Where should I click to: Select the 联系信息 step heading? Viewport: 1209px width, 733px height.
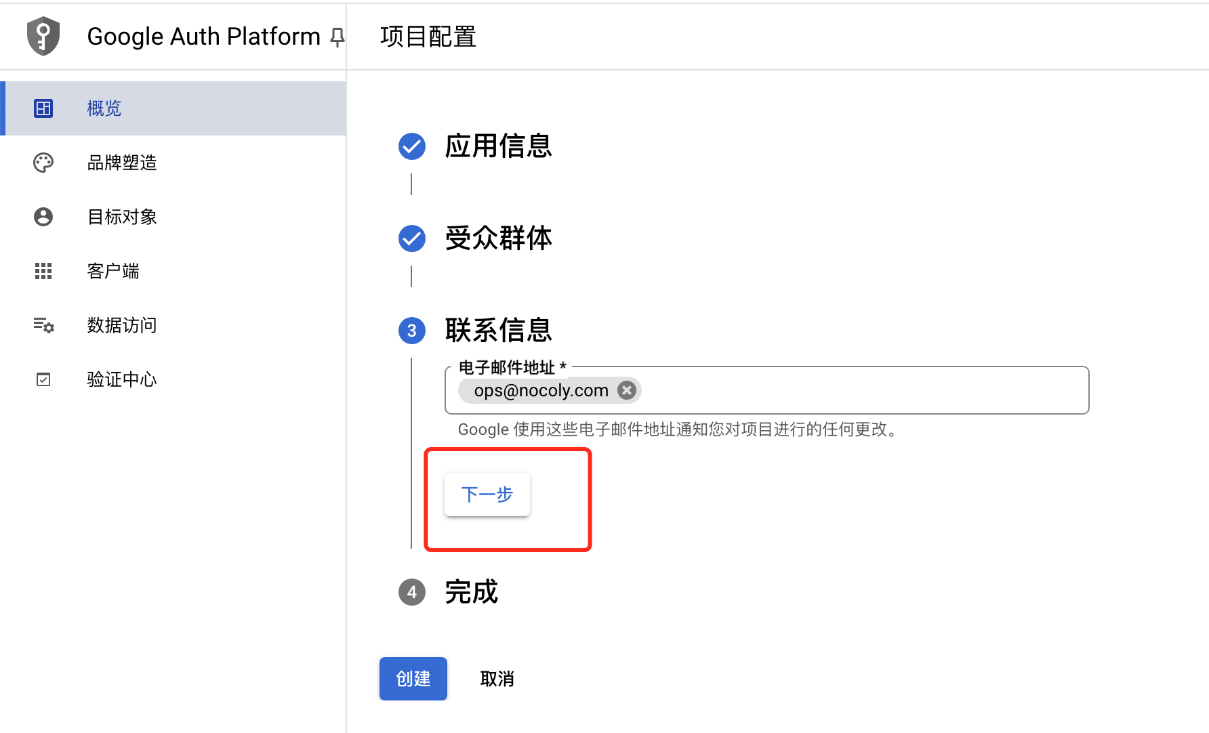(x=499, y=331)
